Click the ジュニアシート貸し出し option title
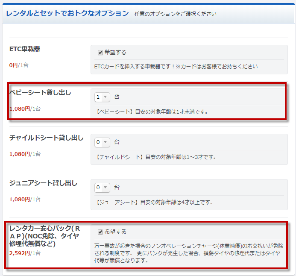296x276 pixels. tap(43, 183)
